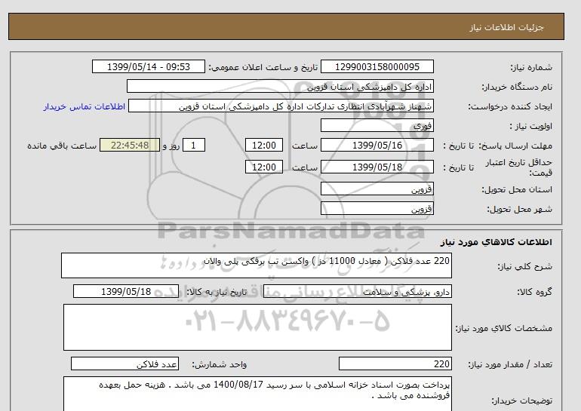Select the request creator field شهناز شهرآبادی
This screenshot has width=581, height=411.
pos(281,106)
